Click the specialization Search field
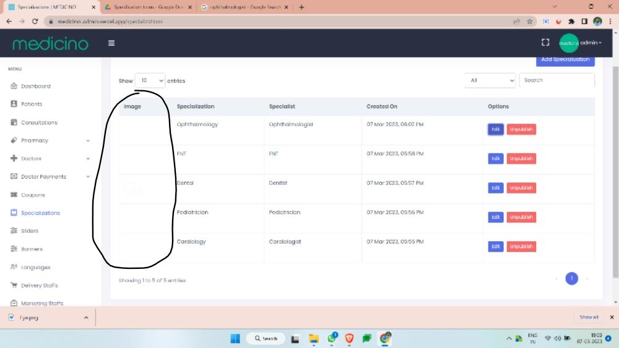Viewport: 619px width, 348px height. pyautogui.click(x=556, y=80)
